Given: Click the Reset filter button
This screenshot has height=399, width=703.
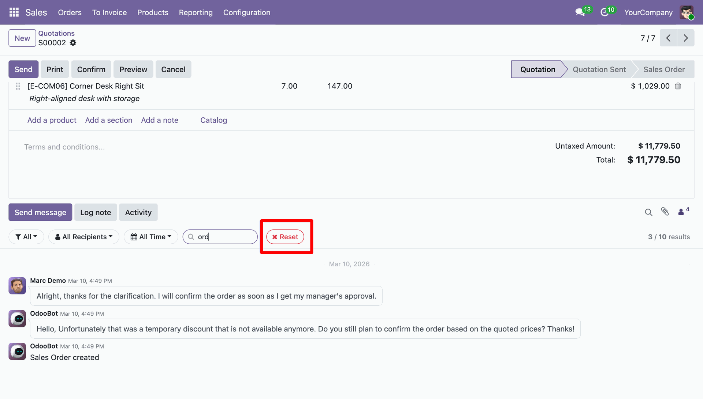Looking at the screenshot, I should click(285, 237).
